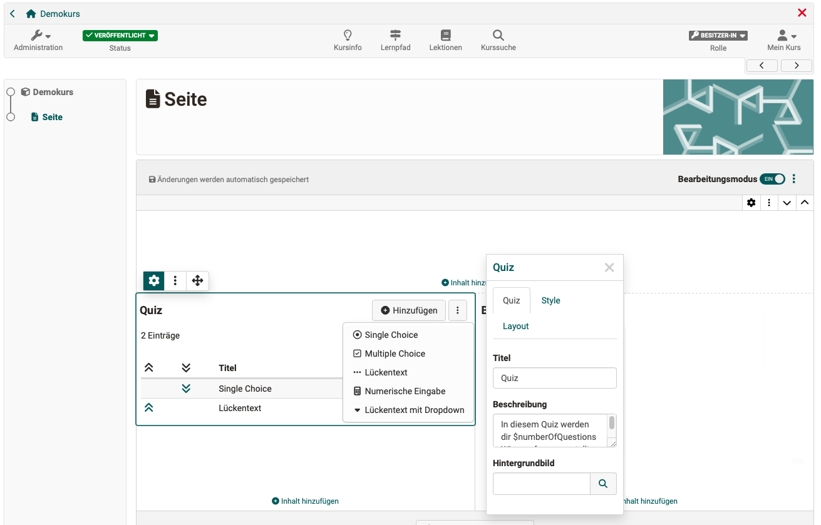Viewport: 821px width, 525px height.
Task: Open the Mein Kurs user menu
Action: point(784,41)
